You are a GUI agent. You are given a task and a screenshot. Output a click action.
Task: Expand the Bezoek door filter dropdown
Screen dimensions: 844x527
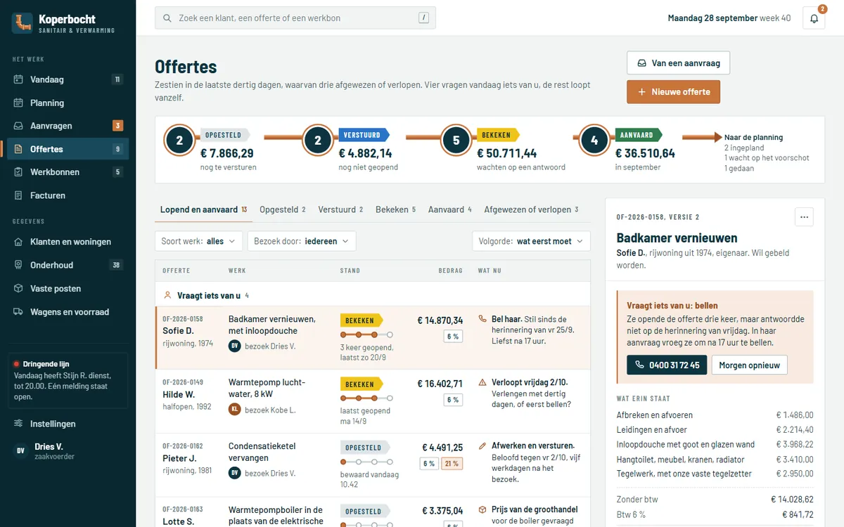[302, 241]
